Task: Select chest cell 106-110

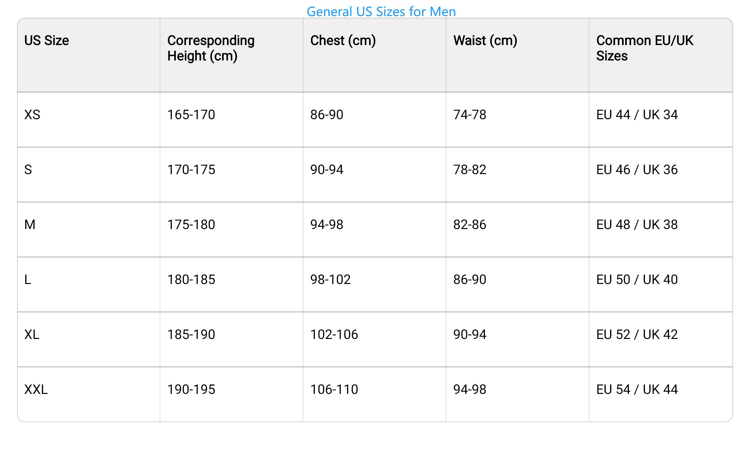Action: [x=374, y=394]
